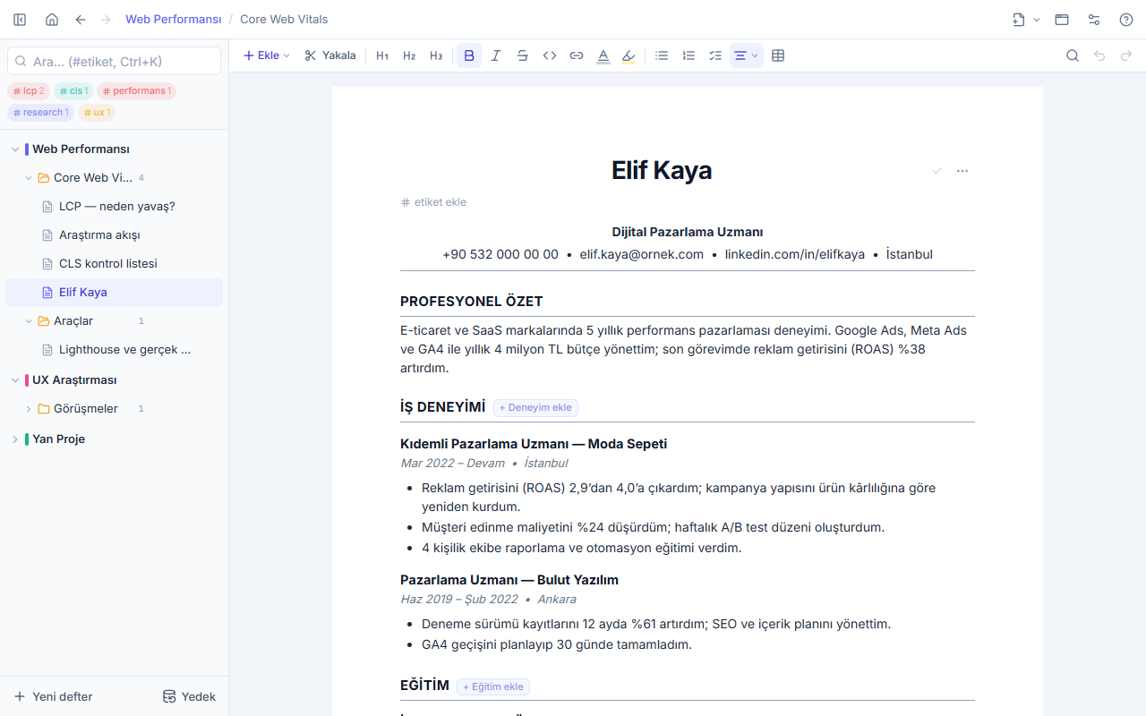This screenshot has height=716, width=1146.
Task: Open the Ekle dropdown menu
Action: pyautogui.click(x=267, y=55)
